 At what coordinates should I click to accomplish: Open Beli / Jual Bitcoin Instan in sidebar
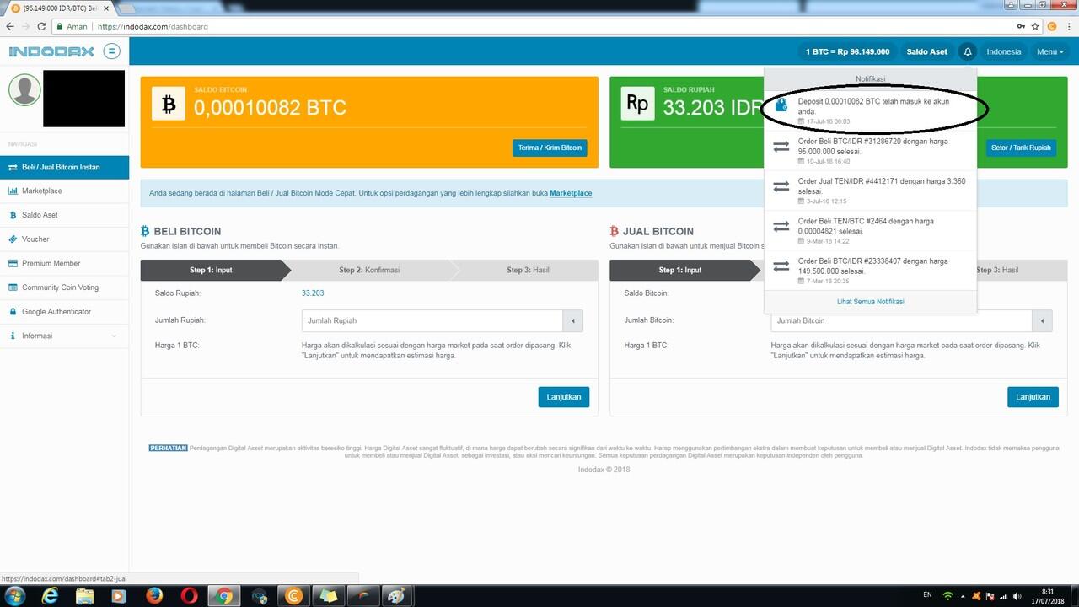coord(64,167)
